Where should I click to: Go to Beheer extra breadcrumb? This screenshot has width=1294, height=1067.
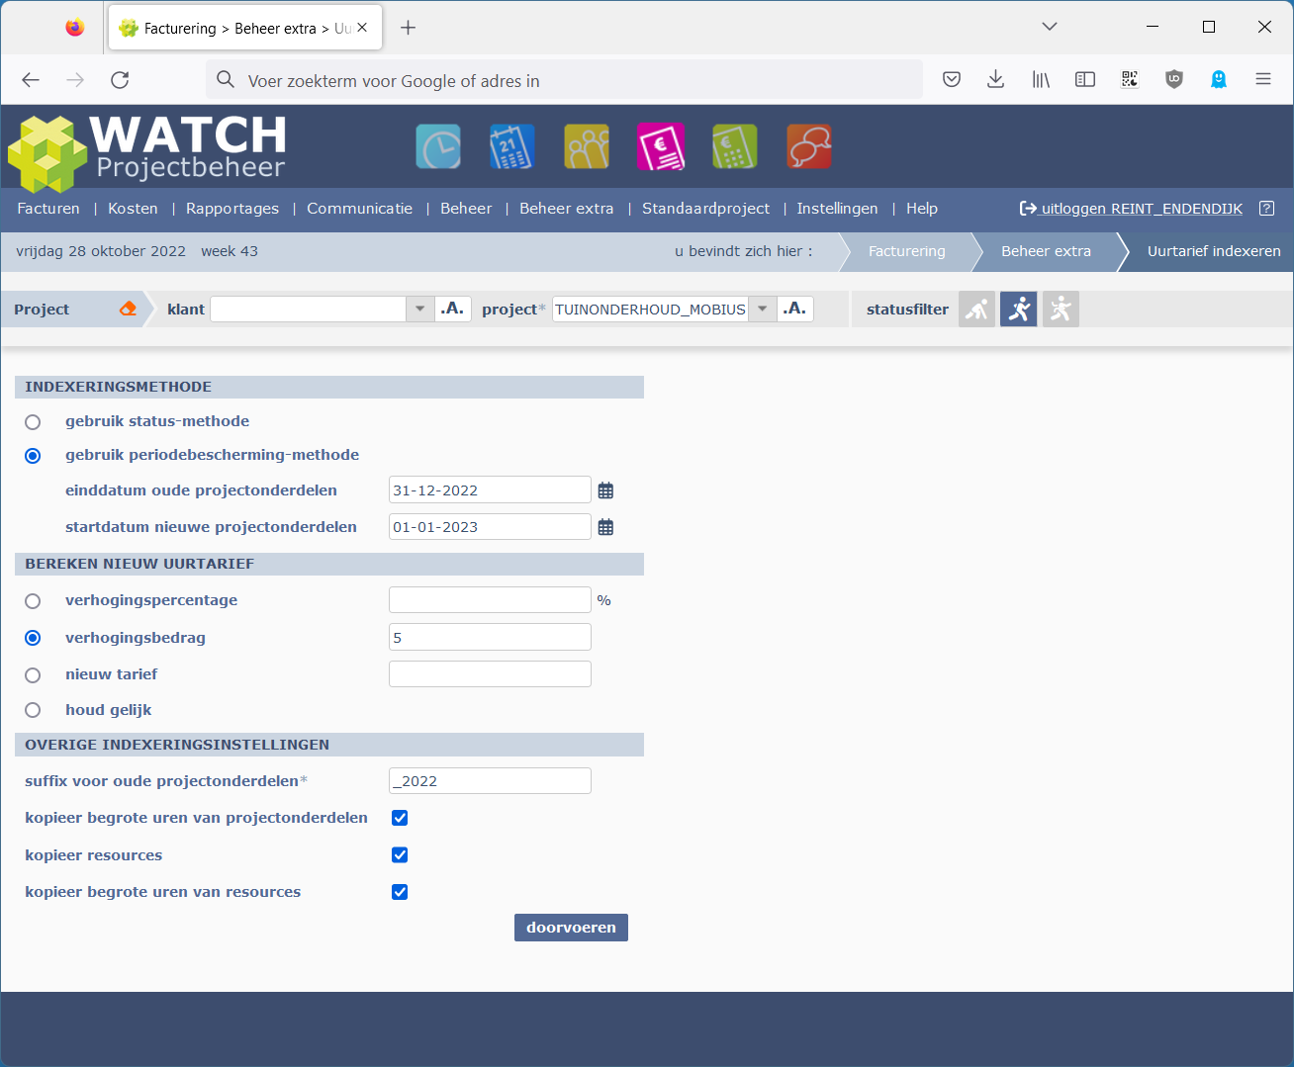point(1046,251)
